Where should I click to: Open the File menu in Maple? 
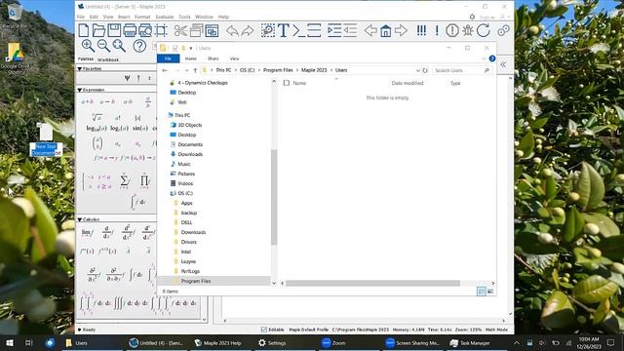[x=81, y=17]
